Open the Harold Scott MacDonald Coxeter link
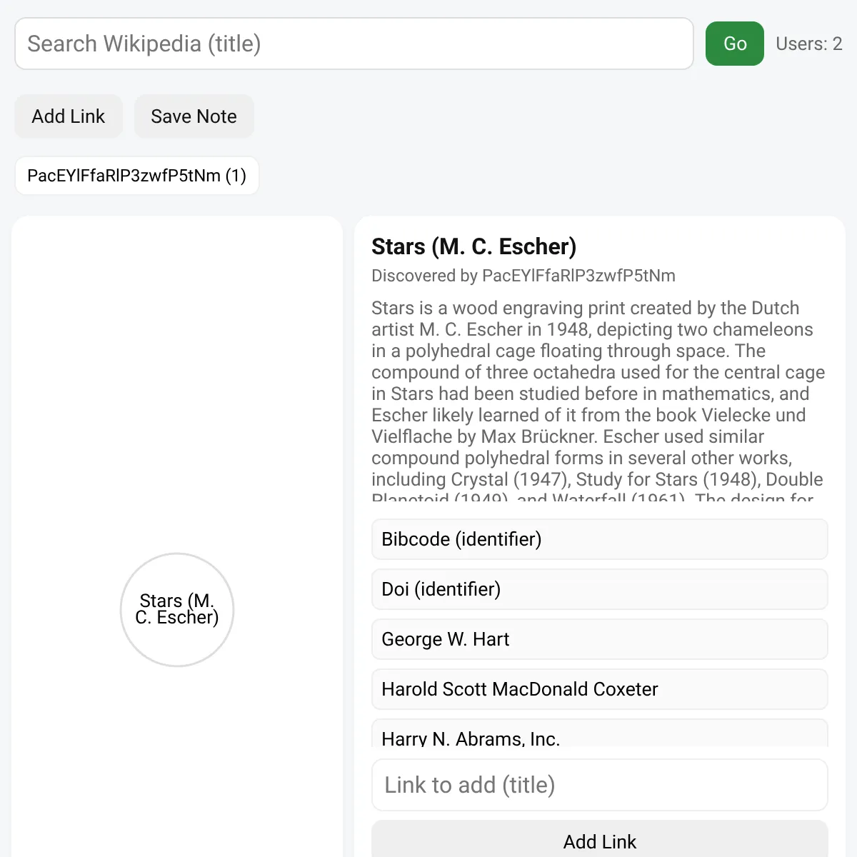The width and height of the screenshot is (857, 857). coord(600,689)
